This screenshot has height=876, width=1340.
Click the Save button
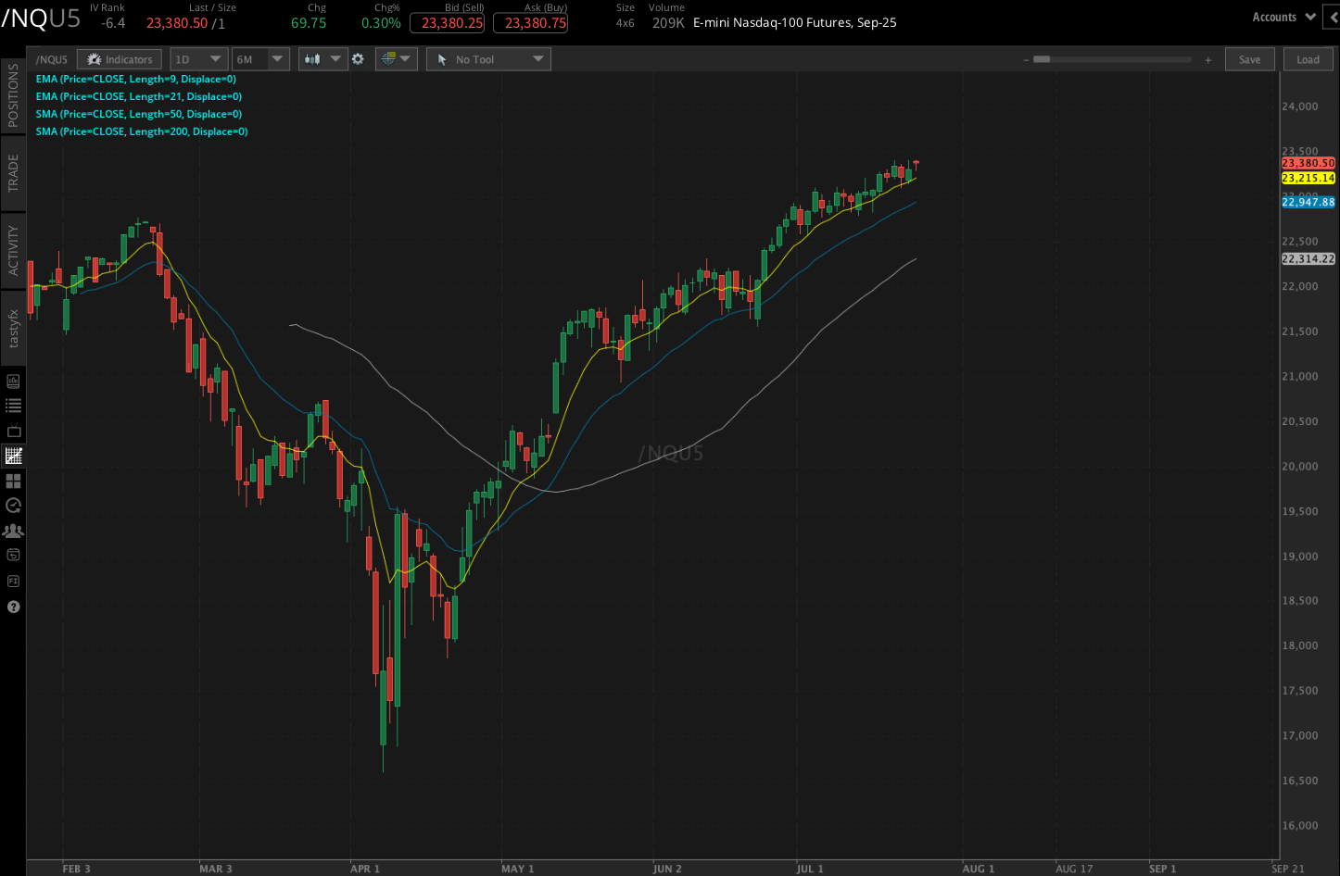[1249, 58]
